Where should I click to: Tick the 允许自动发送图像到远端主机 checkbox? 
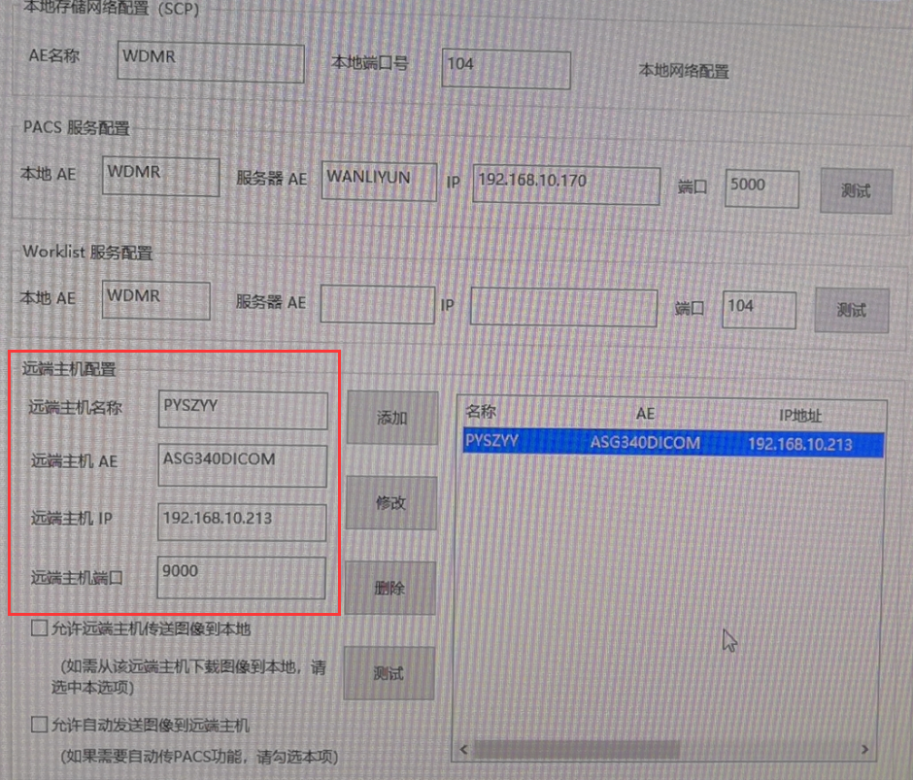(x=40, y=725)
